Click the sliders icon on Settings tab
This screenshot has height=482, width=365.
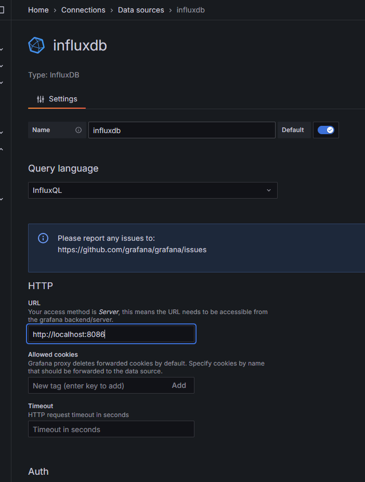pos(41,99)
